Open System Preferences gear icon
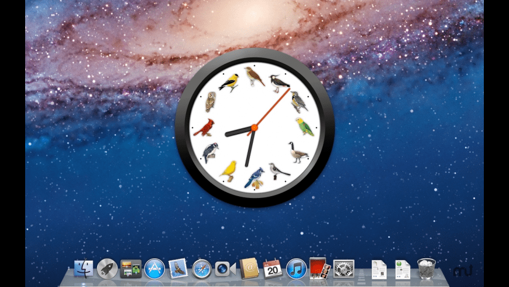509x287 pixels. pos(344,269)
